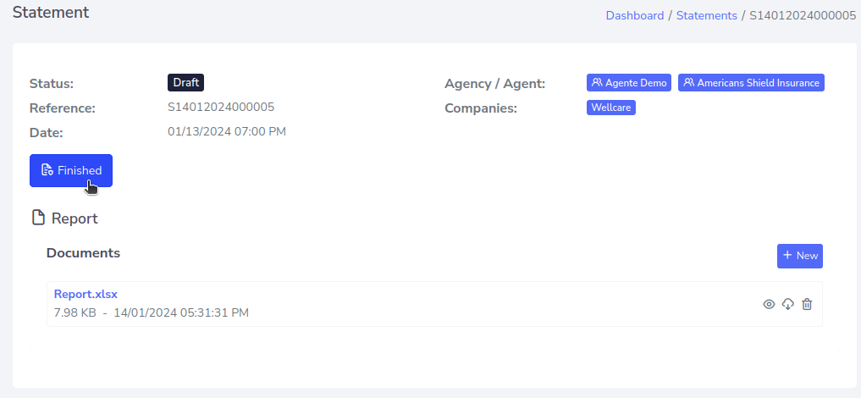
Task: Download Report.xlsx using the cloud icon
Action: click(x=787, y=304)
